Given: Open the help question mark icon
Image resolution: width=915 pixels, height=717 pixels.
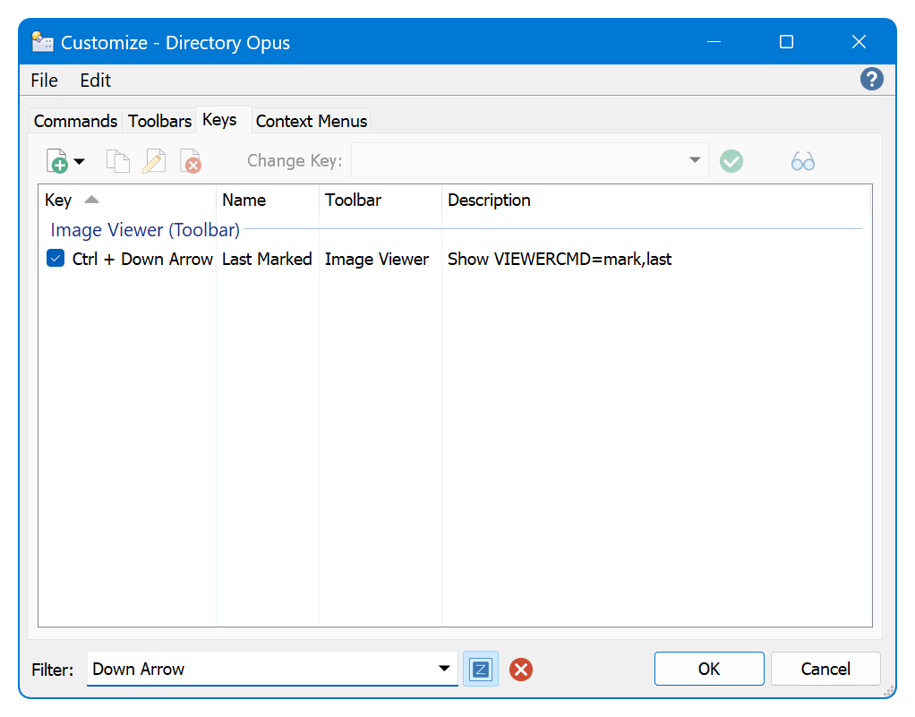Looking at the screenshot, I should click(x=871, y=79).
